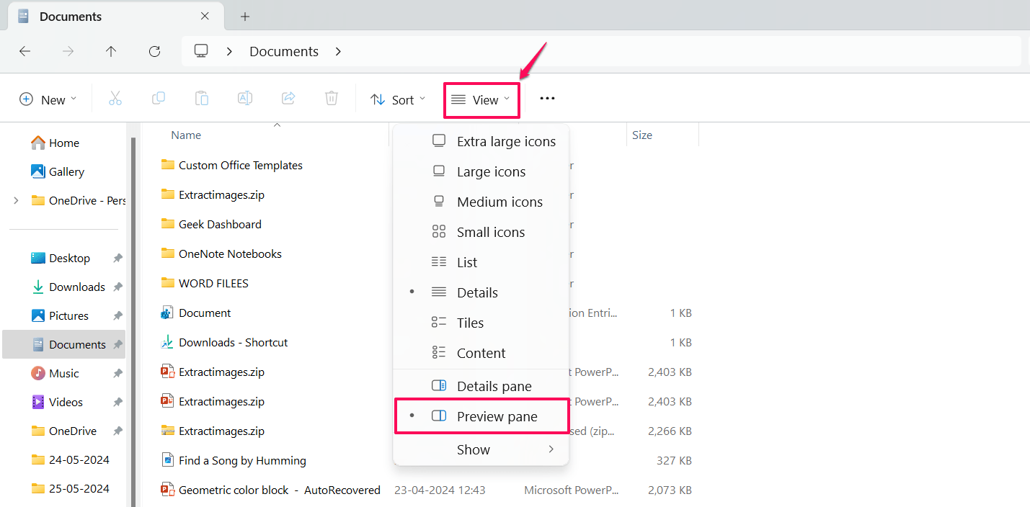Open a new tab with plus button
Viewport: 1030px width, 507px height.
(245, 16)
